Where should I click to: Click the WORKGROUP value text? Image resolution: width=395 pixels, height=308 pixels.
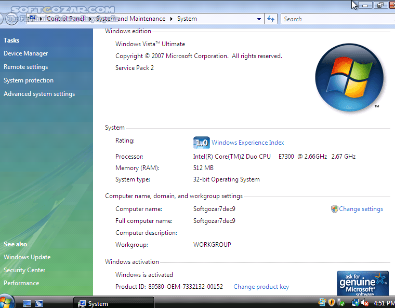212,245
